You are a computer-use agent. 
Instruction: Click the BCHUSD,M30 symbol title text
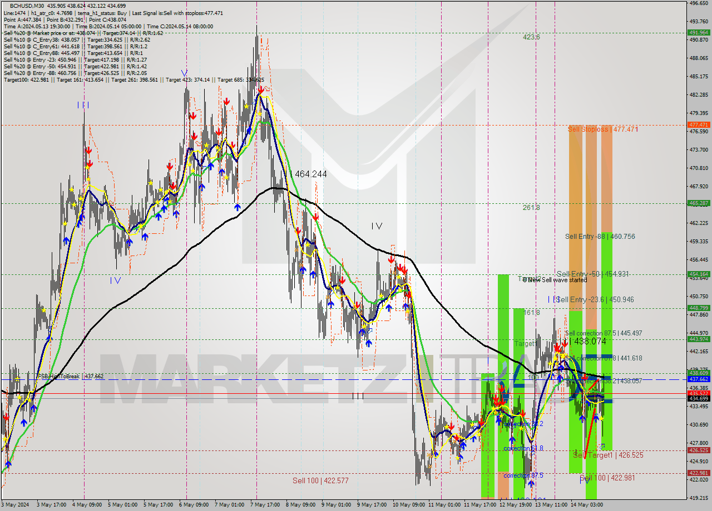[x=28, y=6]
